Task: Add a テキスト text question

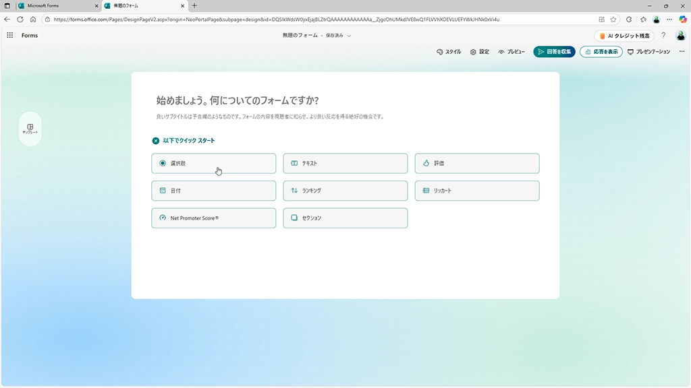Action: pos(345,163)
